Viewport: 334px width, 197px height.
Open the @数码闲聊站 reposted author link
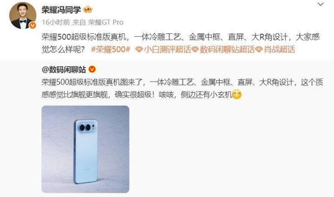coord(64,70)
